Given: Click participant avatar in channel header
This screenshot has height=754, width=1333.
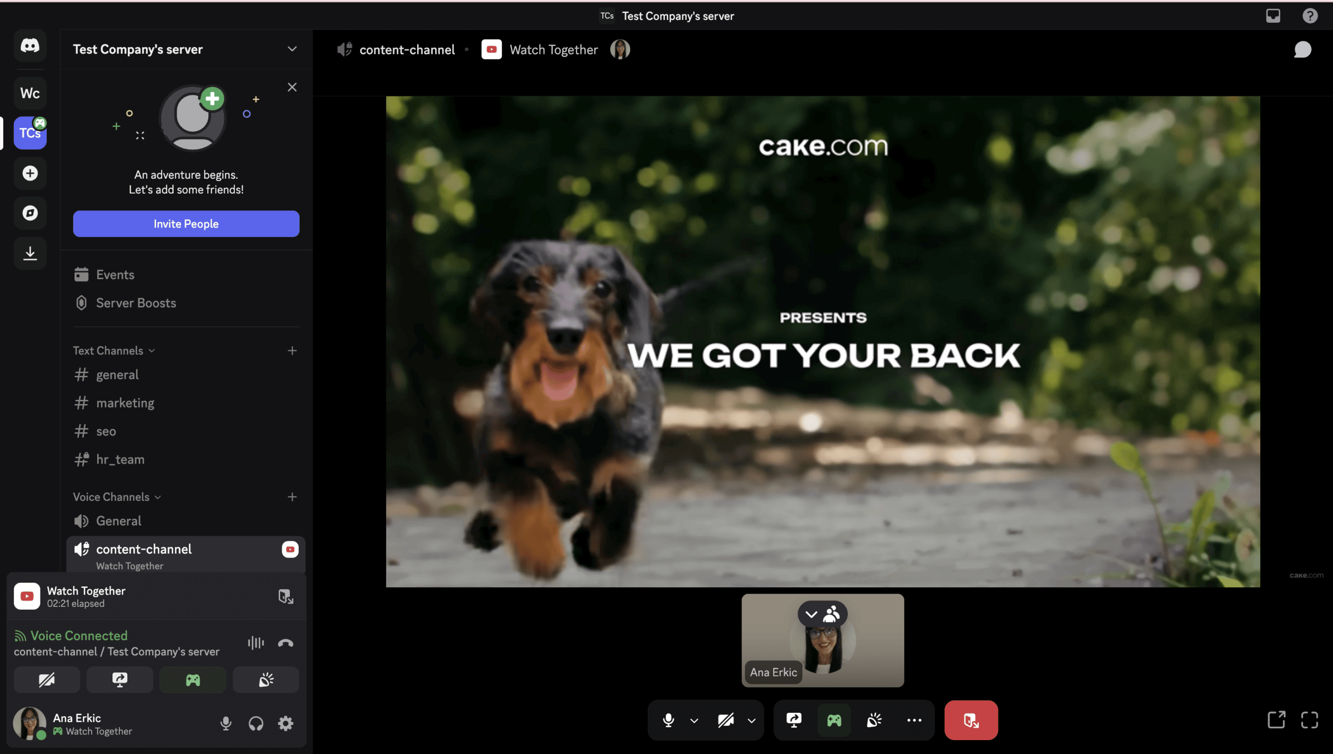Looking at the screenshot, I should click(620, 49).
